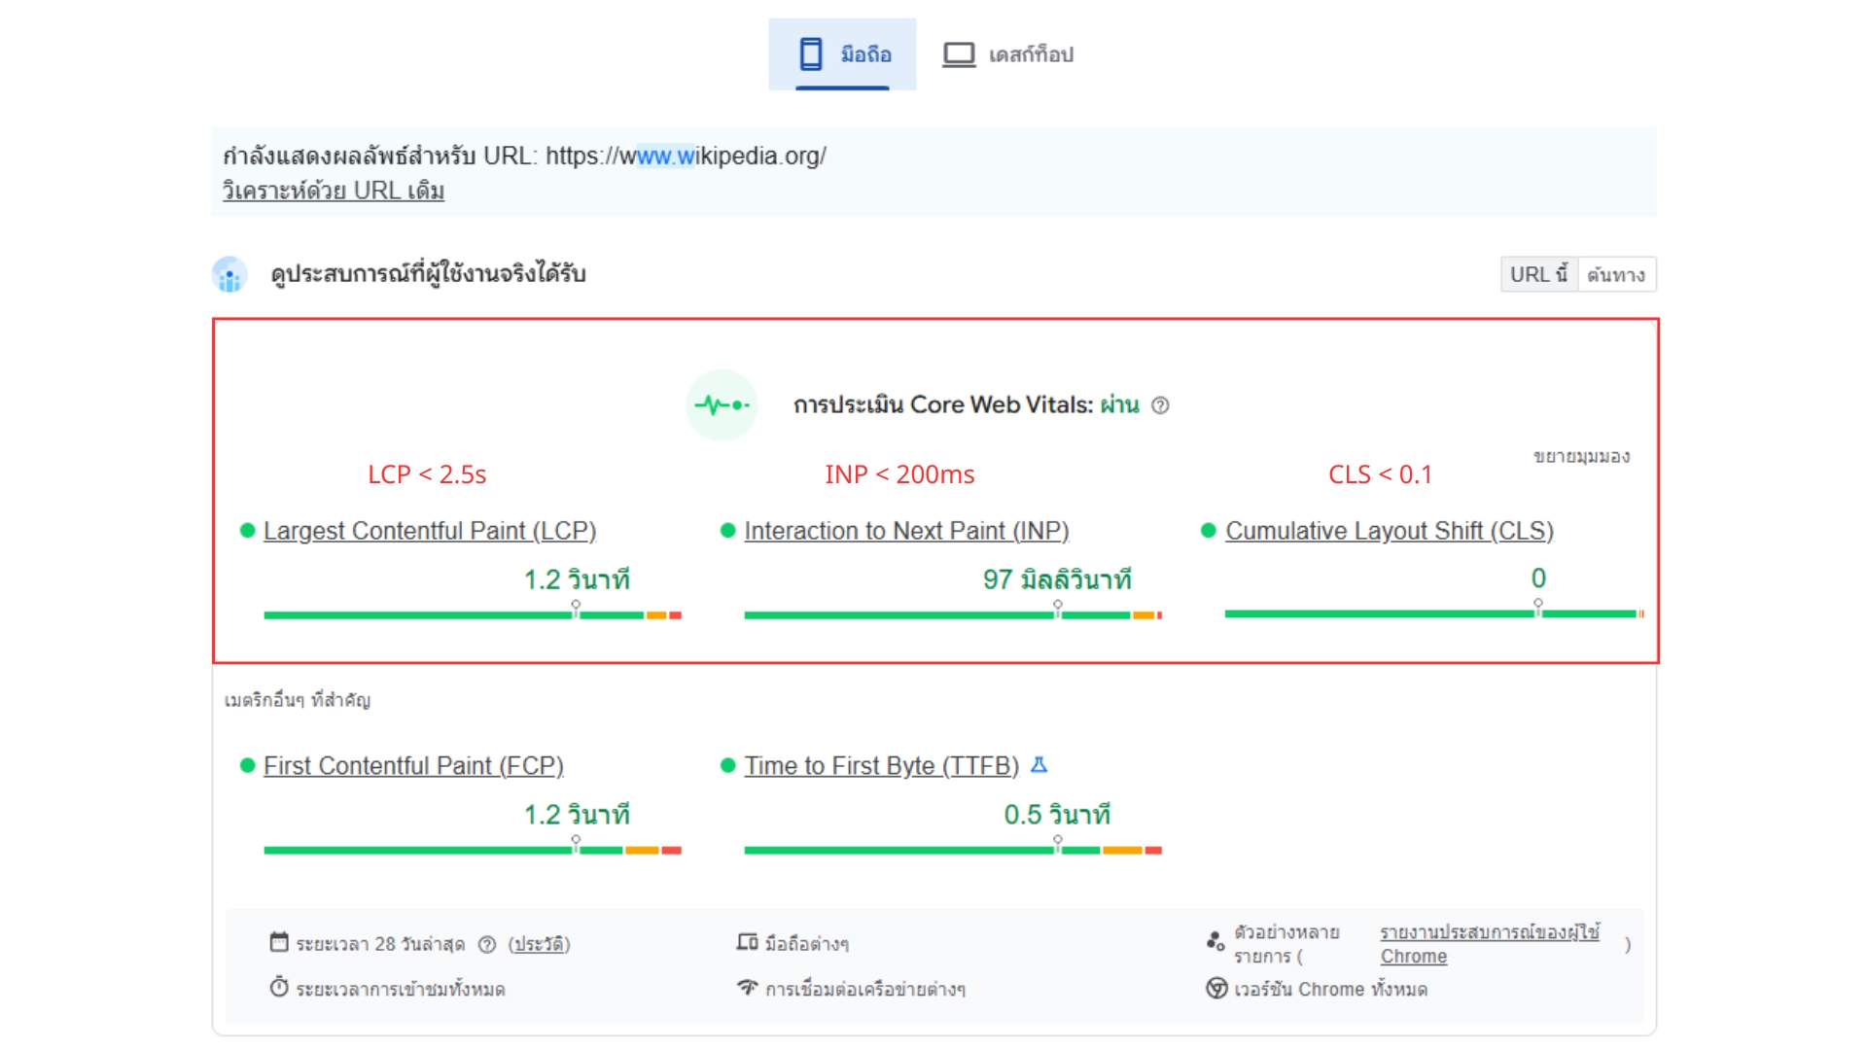This screenshot has height=1050, width=1867.
Task: Select the ต้นทาง toggle button
Action: coord(1616,274)
